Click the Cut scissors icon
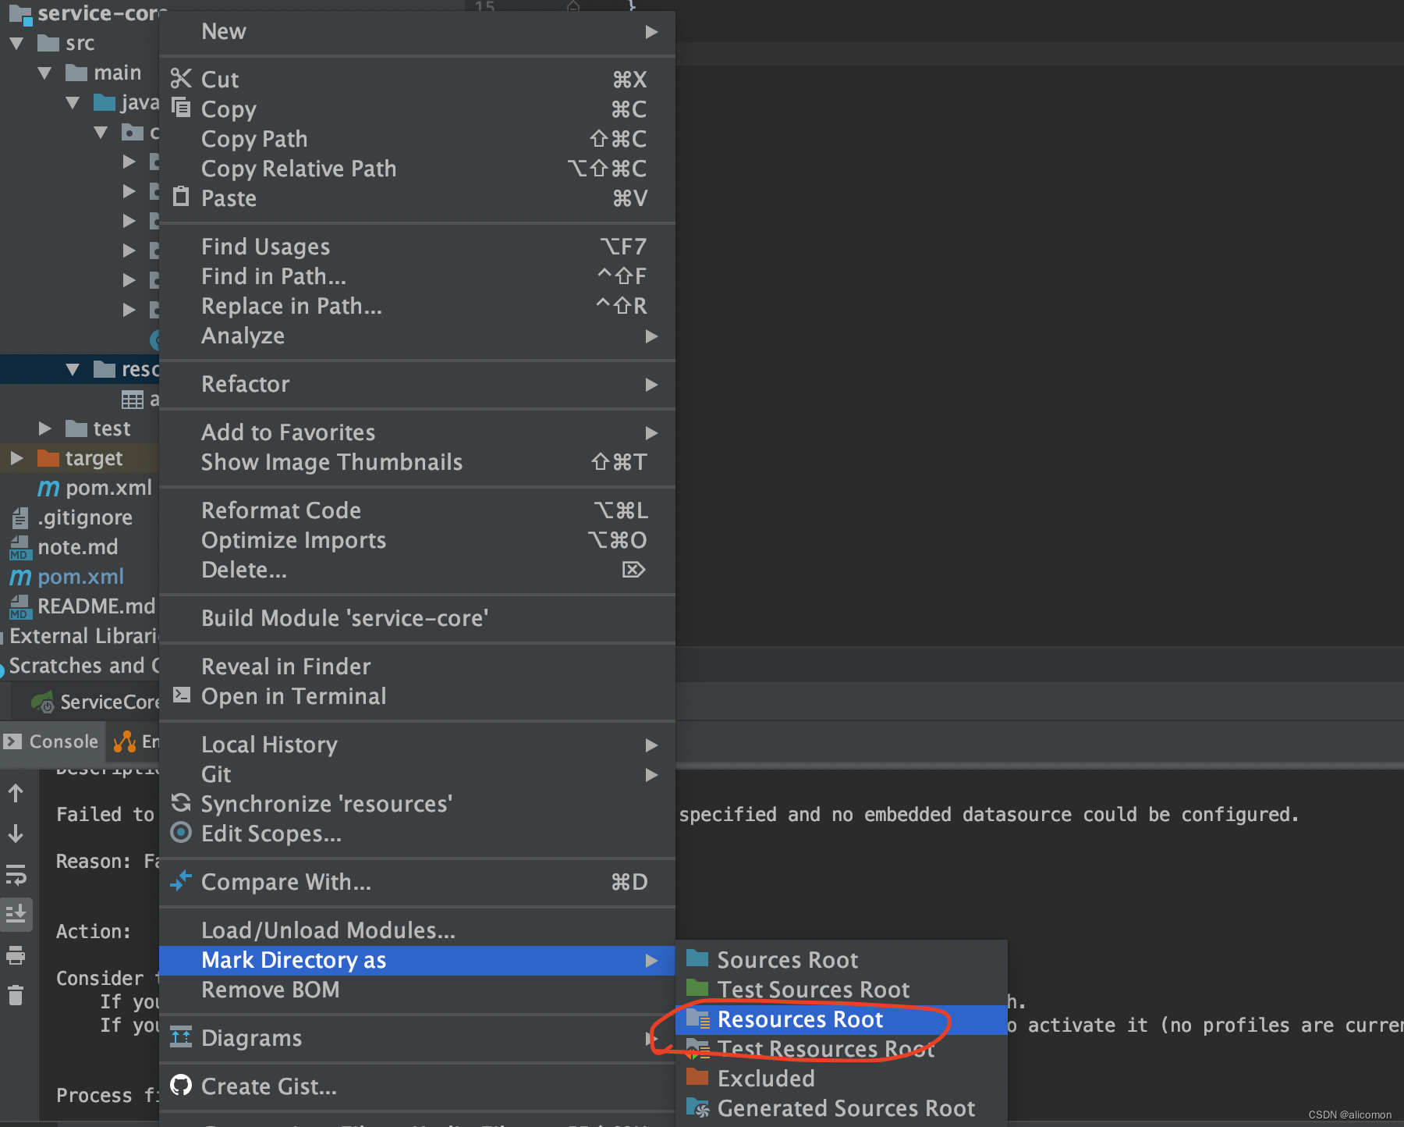The width and height of the screenshot is (1404, 1127). [x=181, y=79]
